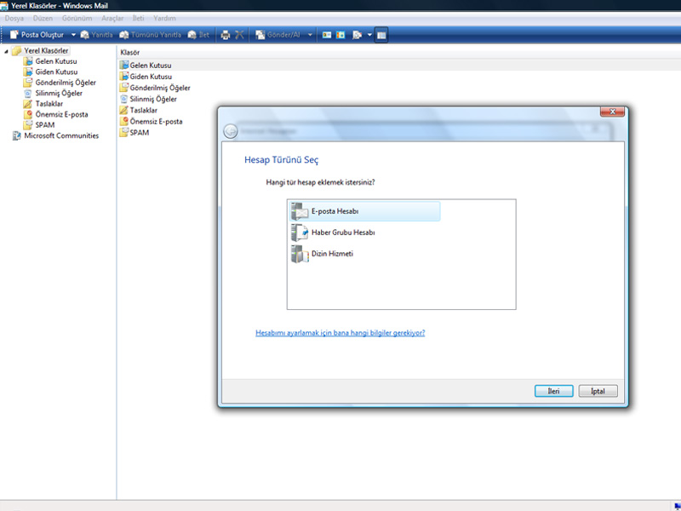Select Yerel Klasörler in folder tree
The height and width of the screenshot is (511, 681).
coord(46,51)
